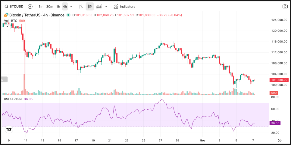Select the Bars chart style icon
The image size is (291, 145).
click(80, 6)
